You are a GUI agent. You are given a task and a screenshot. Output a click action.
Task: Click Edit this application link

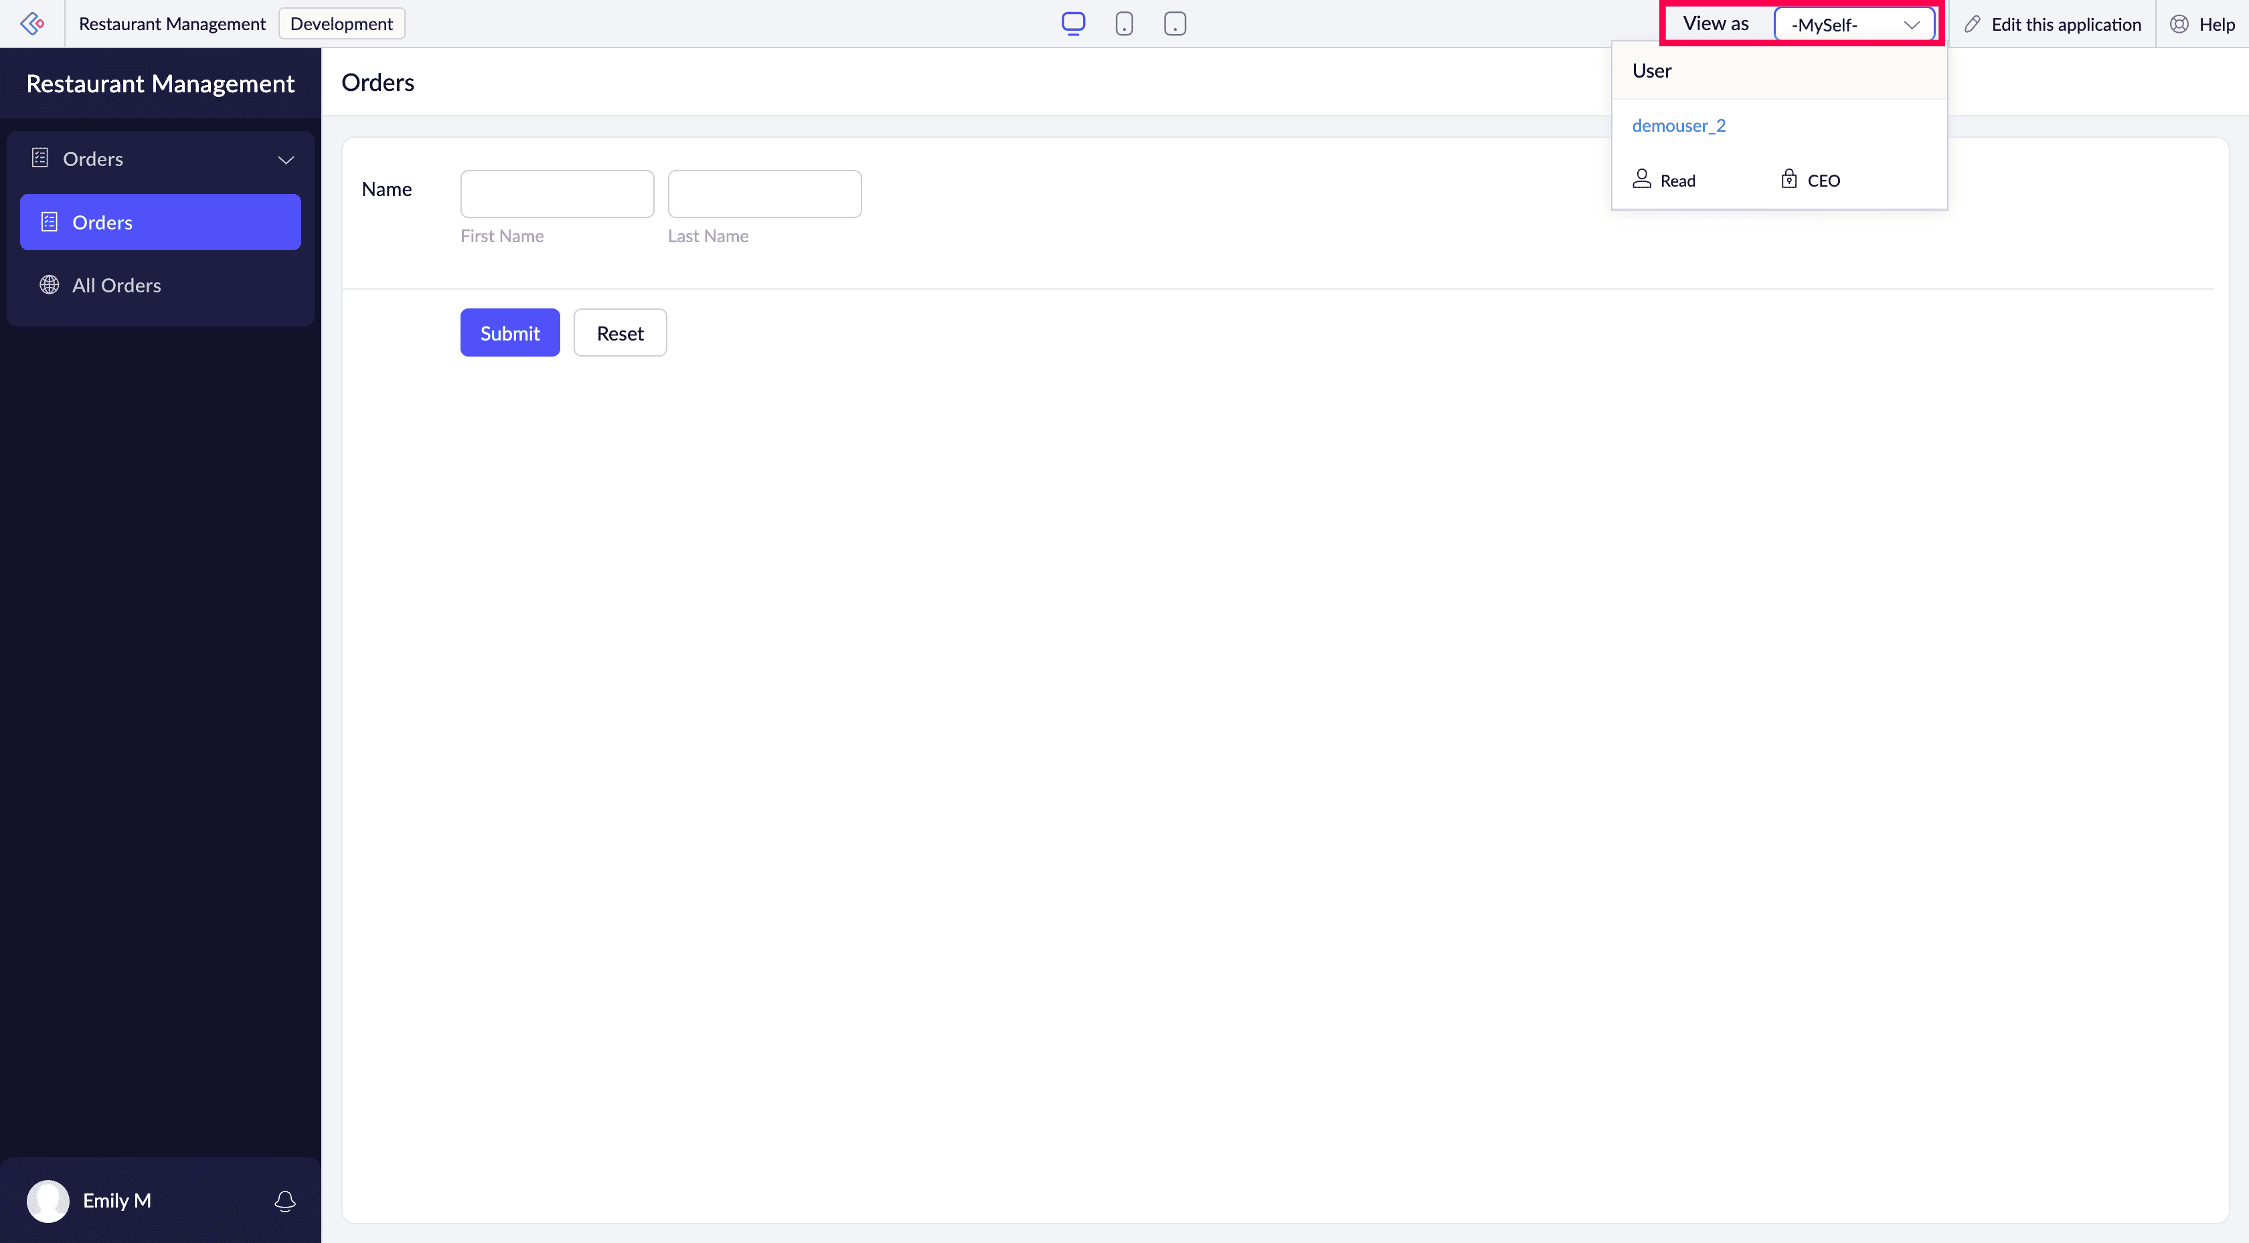pos(2066,25)
